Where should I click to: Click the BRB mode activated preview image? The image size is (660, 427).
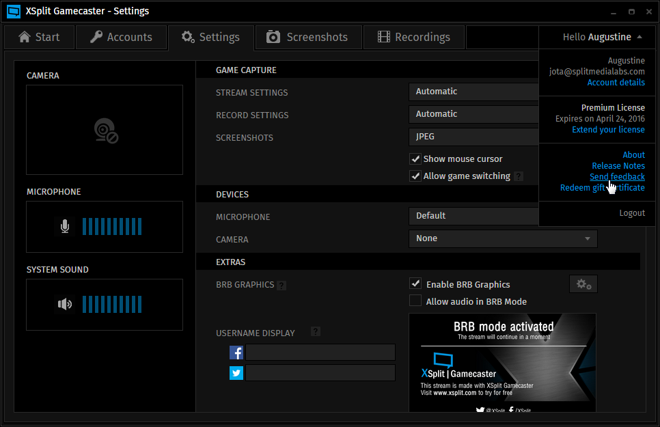503,363
